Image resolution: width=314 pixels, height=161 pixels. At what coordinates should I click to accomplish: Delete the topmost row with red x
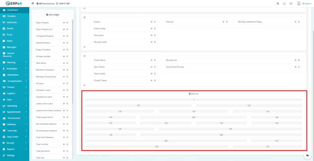(x=84, y=8)
